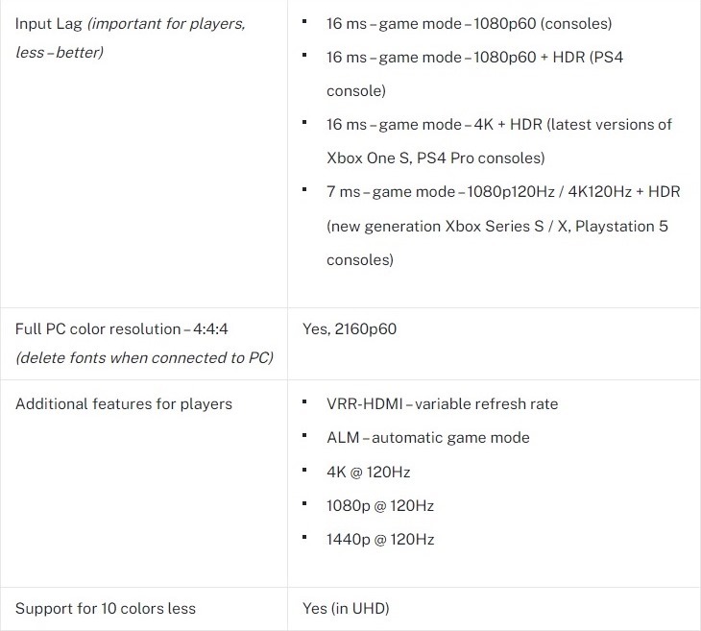Click the "Xbox One S, PS4 Pro consoles)" text

[x=435, y=158]
